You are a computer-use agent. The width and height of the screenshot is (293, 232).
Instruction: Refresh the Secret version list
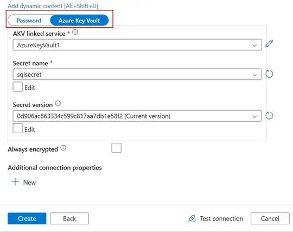click(269, 116)
